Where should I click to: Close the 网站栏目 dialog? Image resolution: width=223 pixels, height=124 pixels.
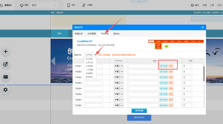(x=203, y=28)
